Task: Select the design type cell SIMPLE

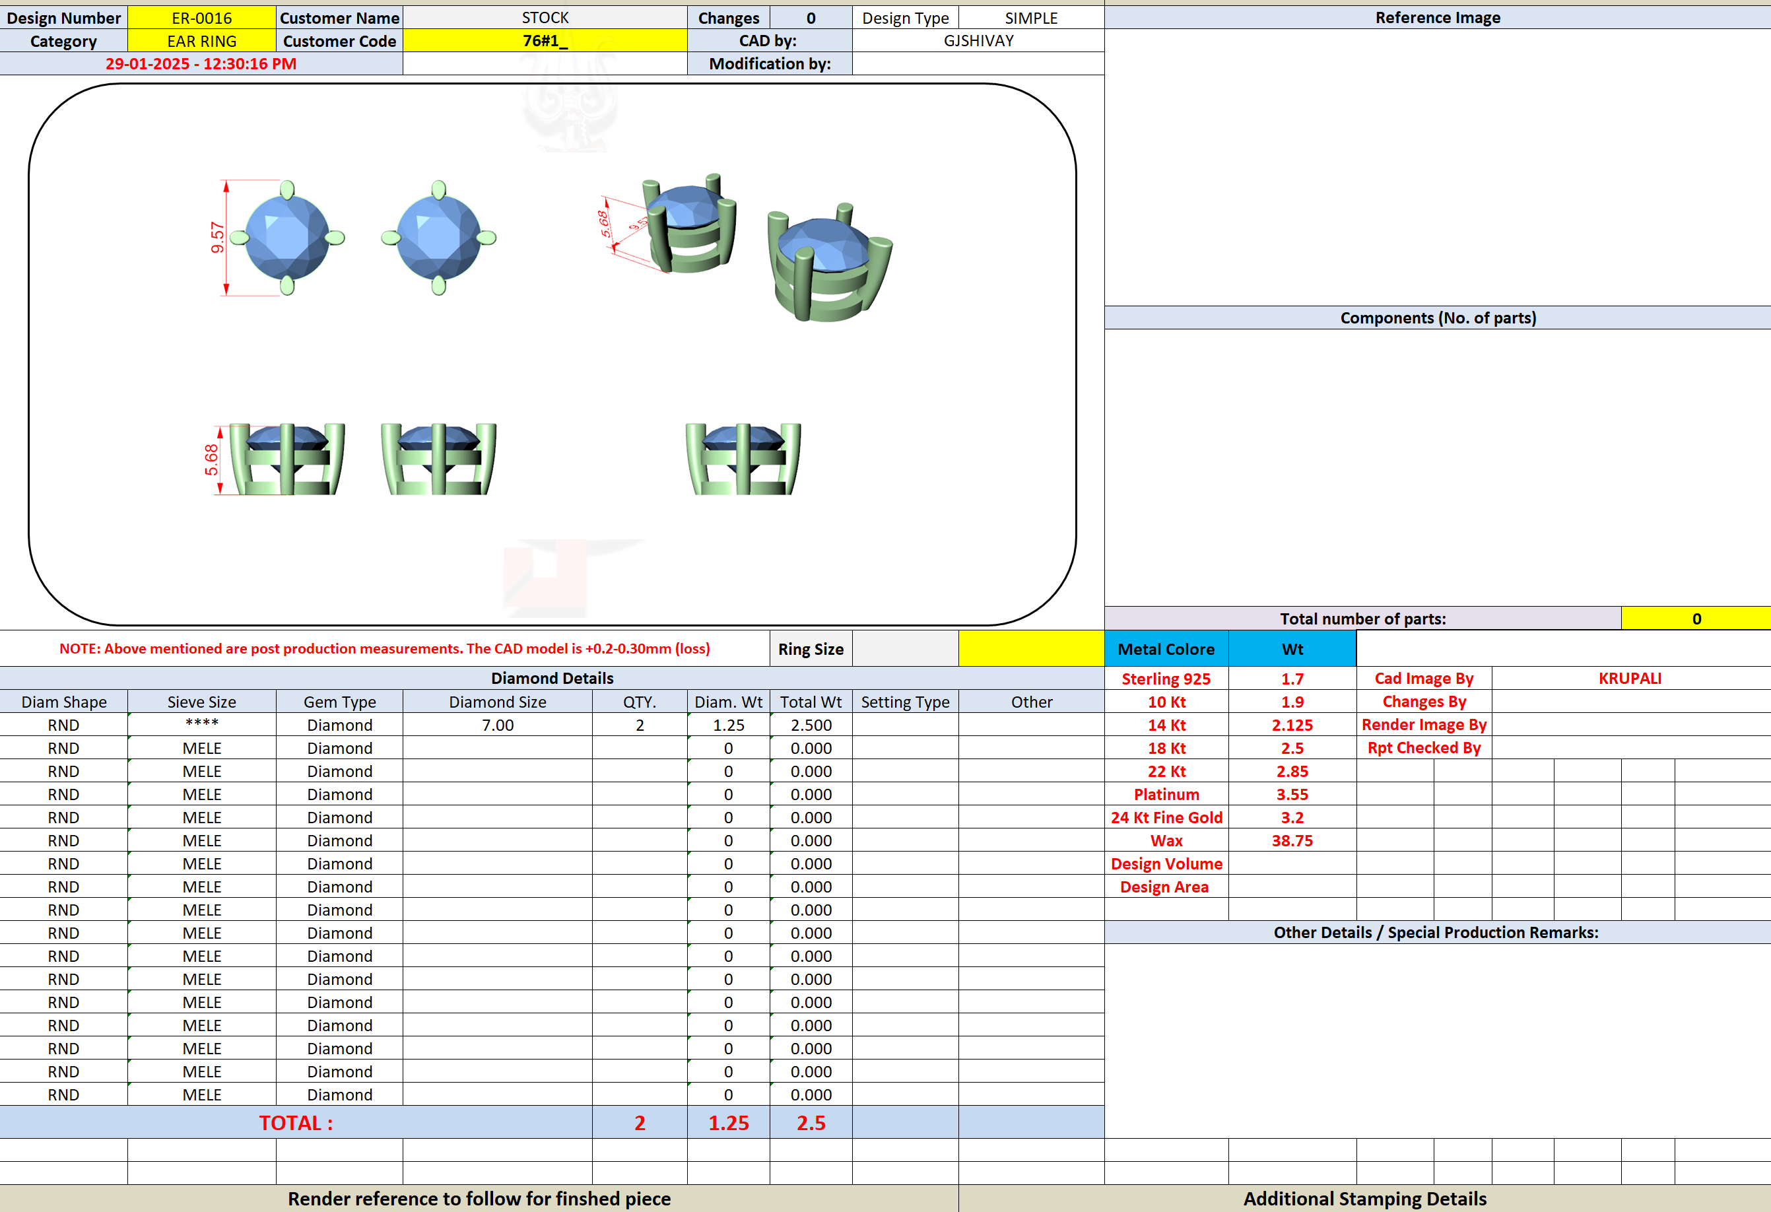Action: (x=1031, y=18)
